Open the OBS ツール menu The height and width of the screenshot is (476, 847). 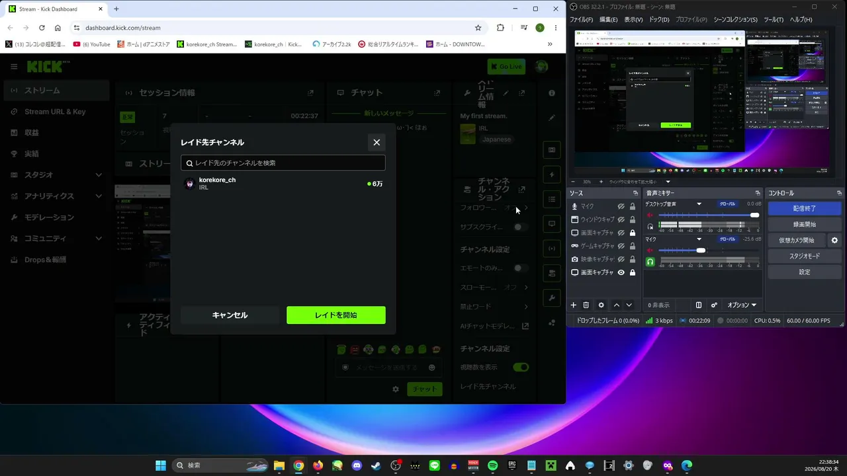click(774, 19)
